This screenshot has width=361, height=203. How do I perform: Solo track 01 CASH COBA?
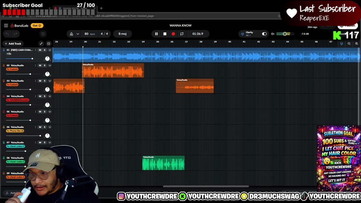(44, 50)
